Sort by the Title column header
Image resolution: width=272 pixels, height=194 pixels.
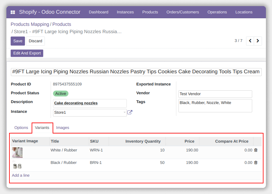pos(69,141)
